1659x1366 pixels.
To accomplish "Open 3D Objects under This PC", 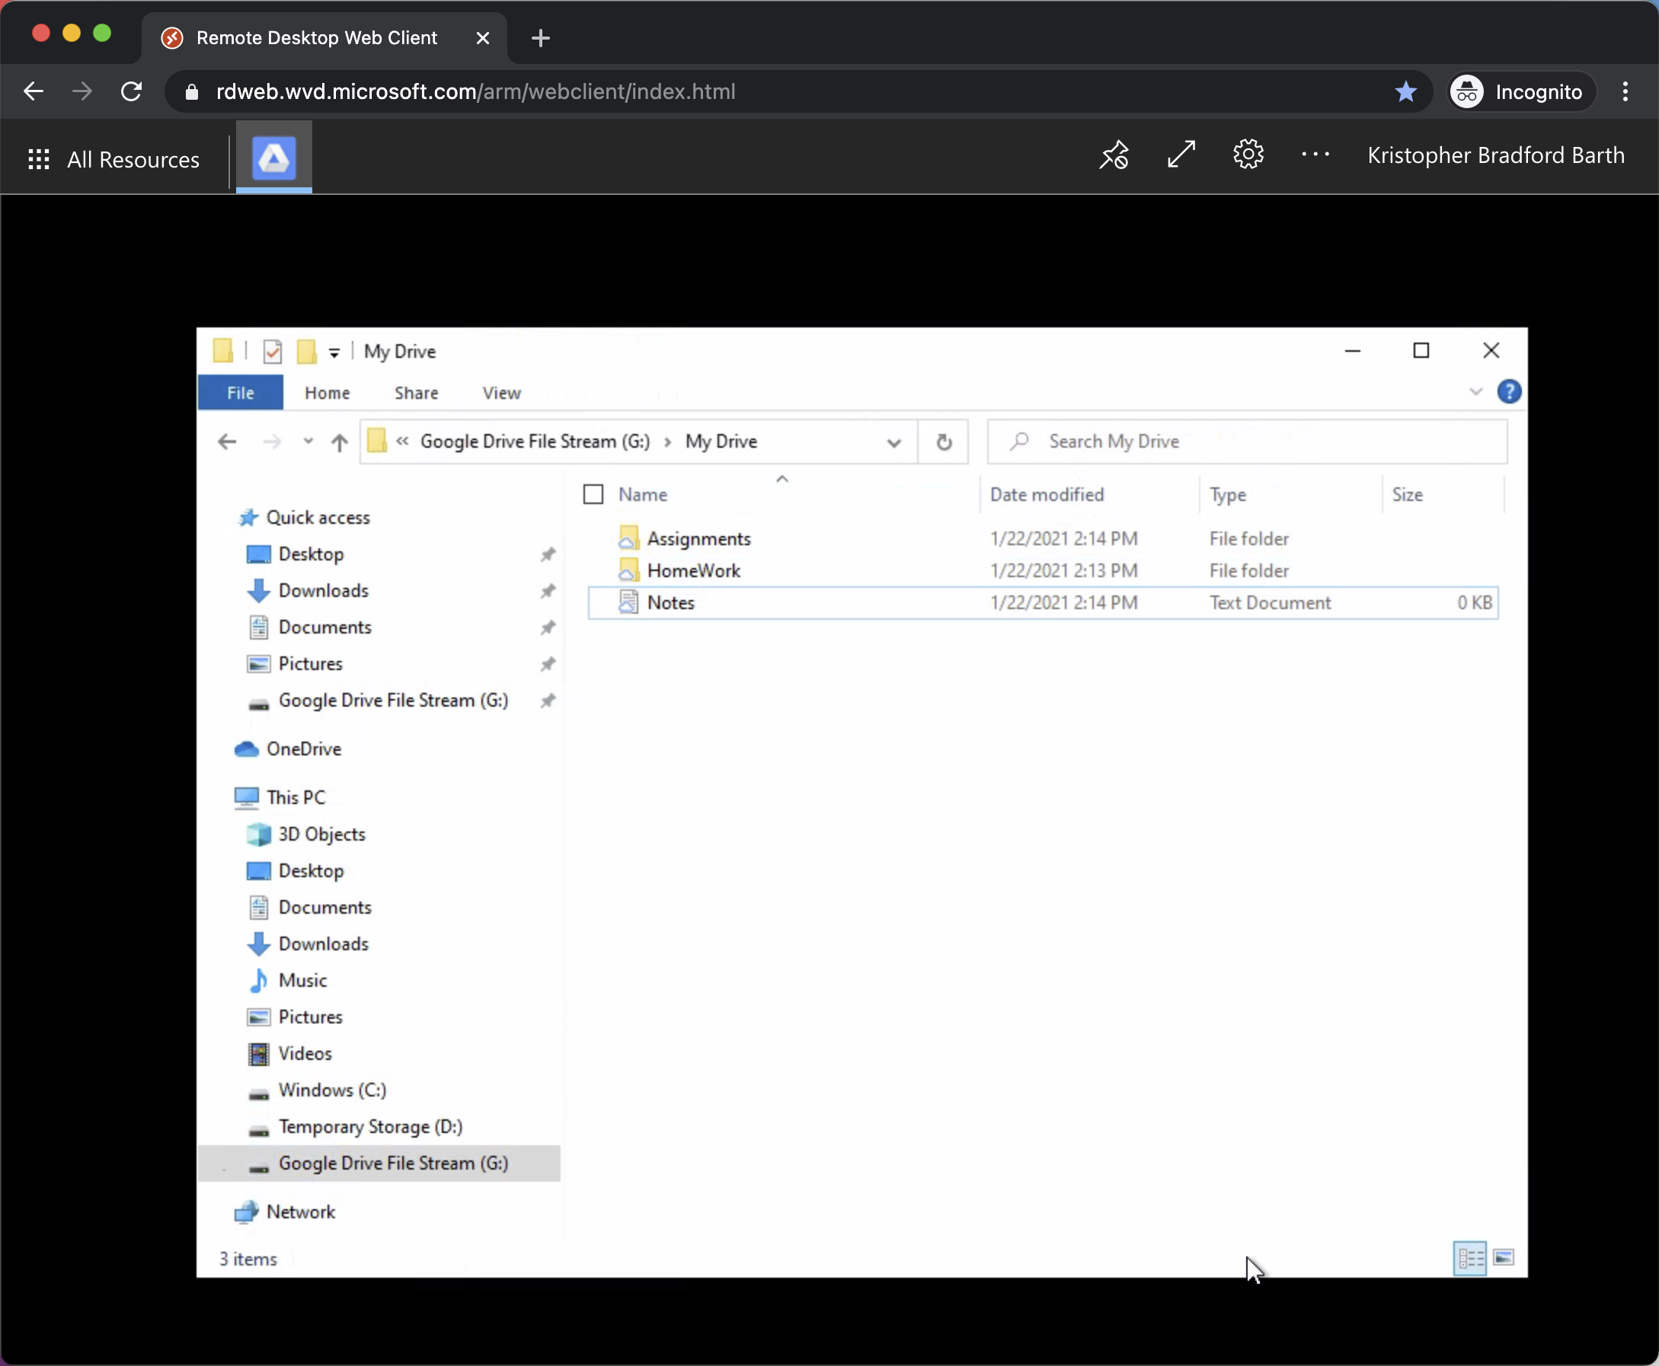I will click(321, 834).
